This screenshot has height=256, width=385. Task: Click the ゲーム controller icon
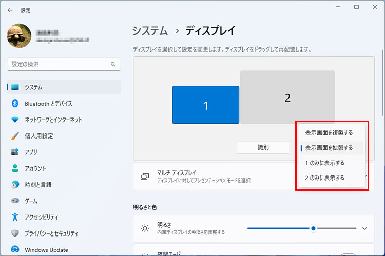coord(15,201)
